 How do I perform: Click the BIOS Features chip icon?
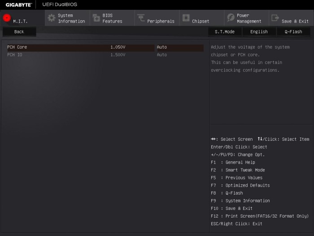(x=96, y=18)
